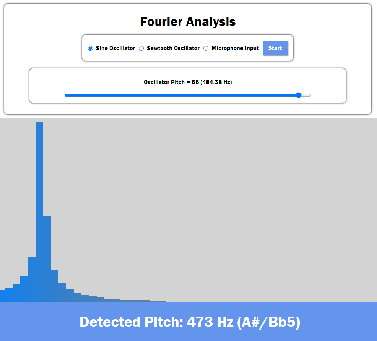The height and width of the screenshot is (341, 377).
Task: Click the "Detected Pitch" words in the banner
Action: 130,322
